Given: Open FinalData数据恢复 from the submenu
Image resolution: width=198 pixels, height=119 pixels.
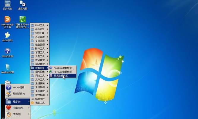Looking at the screenshot, I should tap(63, 68).
